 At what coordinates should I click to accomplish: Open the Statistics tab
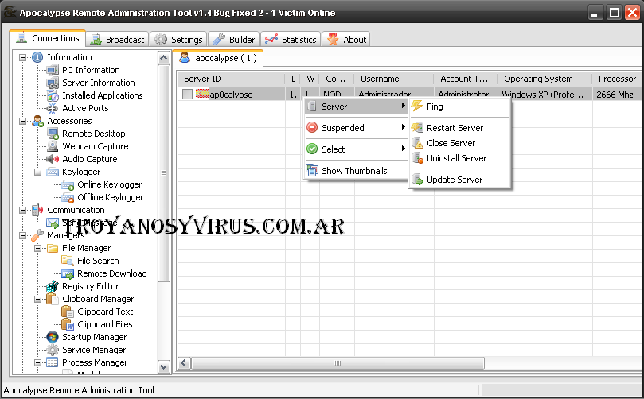pos(291,40)
